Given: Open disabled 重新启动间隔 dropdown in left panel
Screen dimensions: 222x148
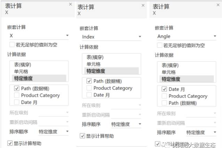Looking at the screenshot, I should 54,122.
